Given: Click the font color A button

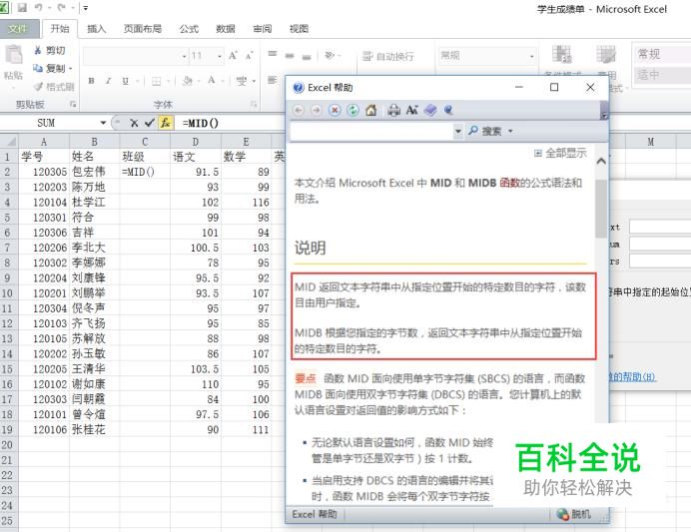Looking at the screenshot, I should tap(212, 81).
